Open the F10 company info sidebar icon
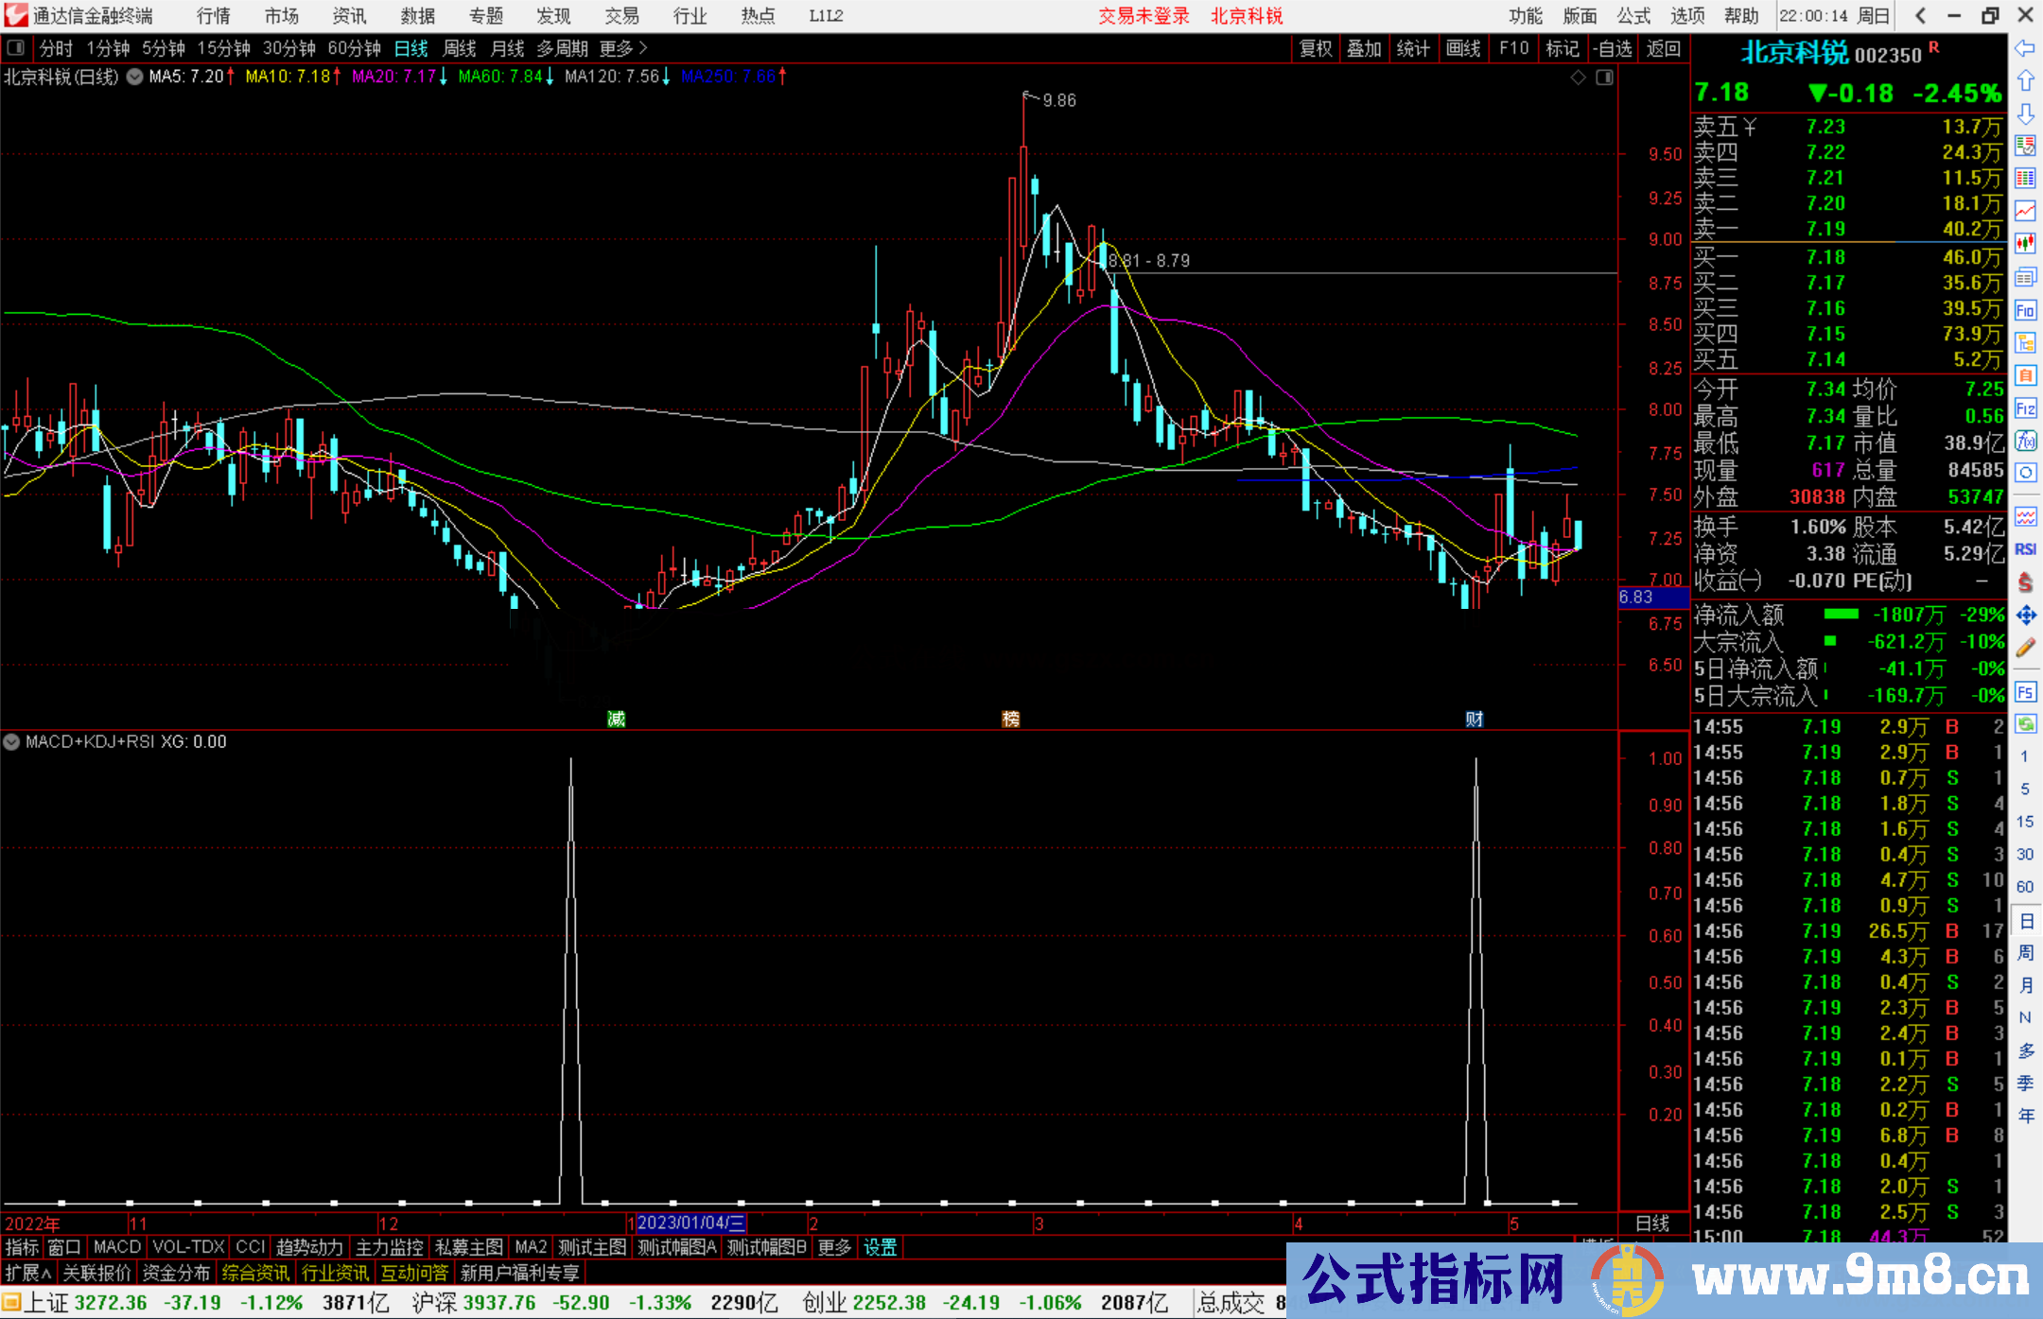The height and width of the screenshot is (1319, 2043). (2026, 309)
